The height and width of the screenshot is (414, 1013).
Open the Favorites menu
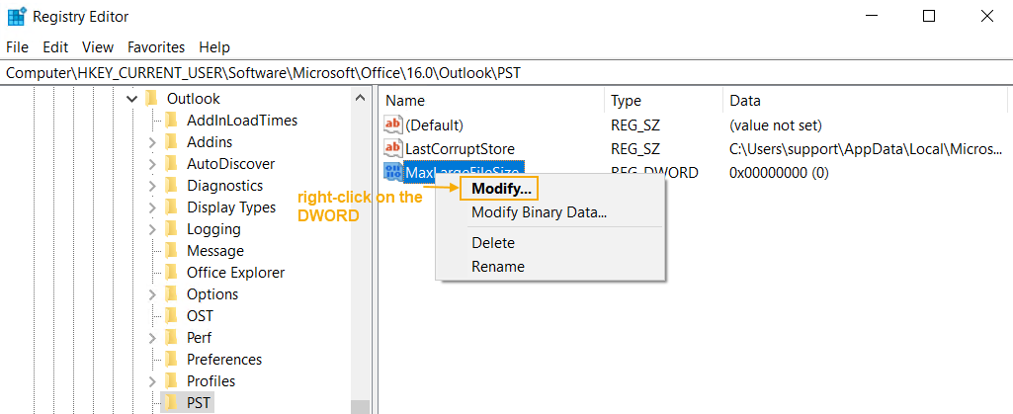(156, 47)
